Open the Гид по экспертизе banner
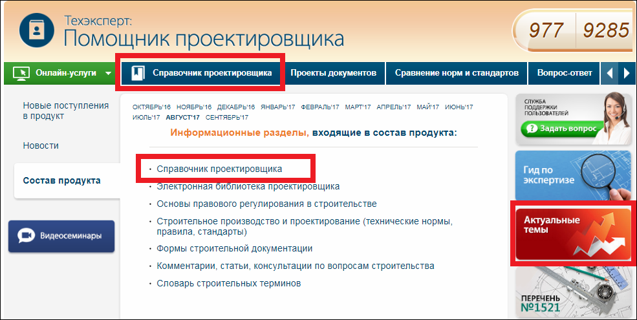This screenshot has width=637, height=320. point(572,175)
